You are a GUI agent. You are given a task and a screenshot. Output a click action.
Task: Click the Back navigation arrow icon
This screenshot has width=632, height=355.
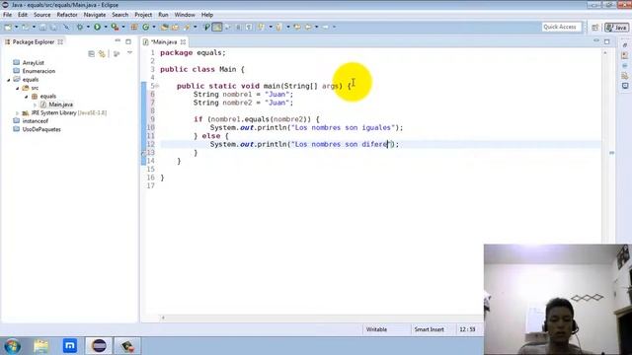pos(307,27)
